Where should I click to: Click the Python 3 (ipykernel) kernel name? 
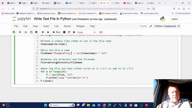point(166,26)
